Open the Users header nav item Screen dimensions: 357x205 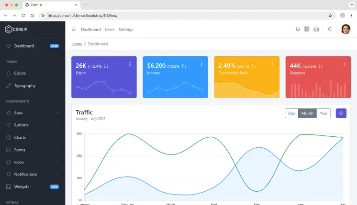[x=110, y=30]
